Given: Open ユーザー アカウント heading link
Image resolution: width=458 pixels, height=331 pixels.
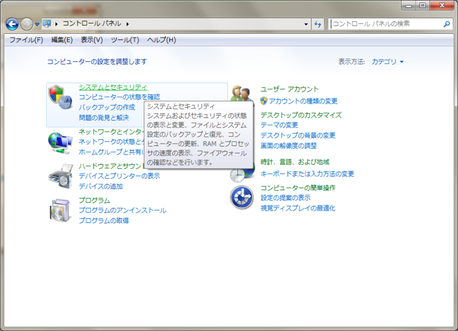Looking at the screenshot, I should click(290, 89).
